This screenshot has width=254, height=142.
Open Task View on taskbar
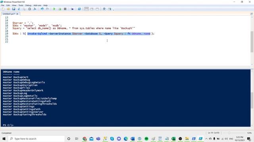pos(77,138)
